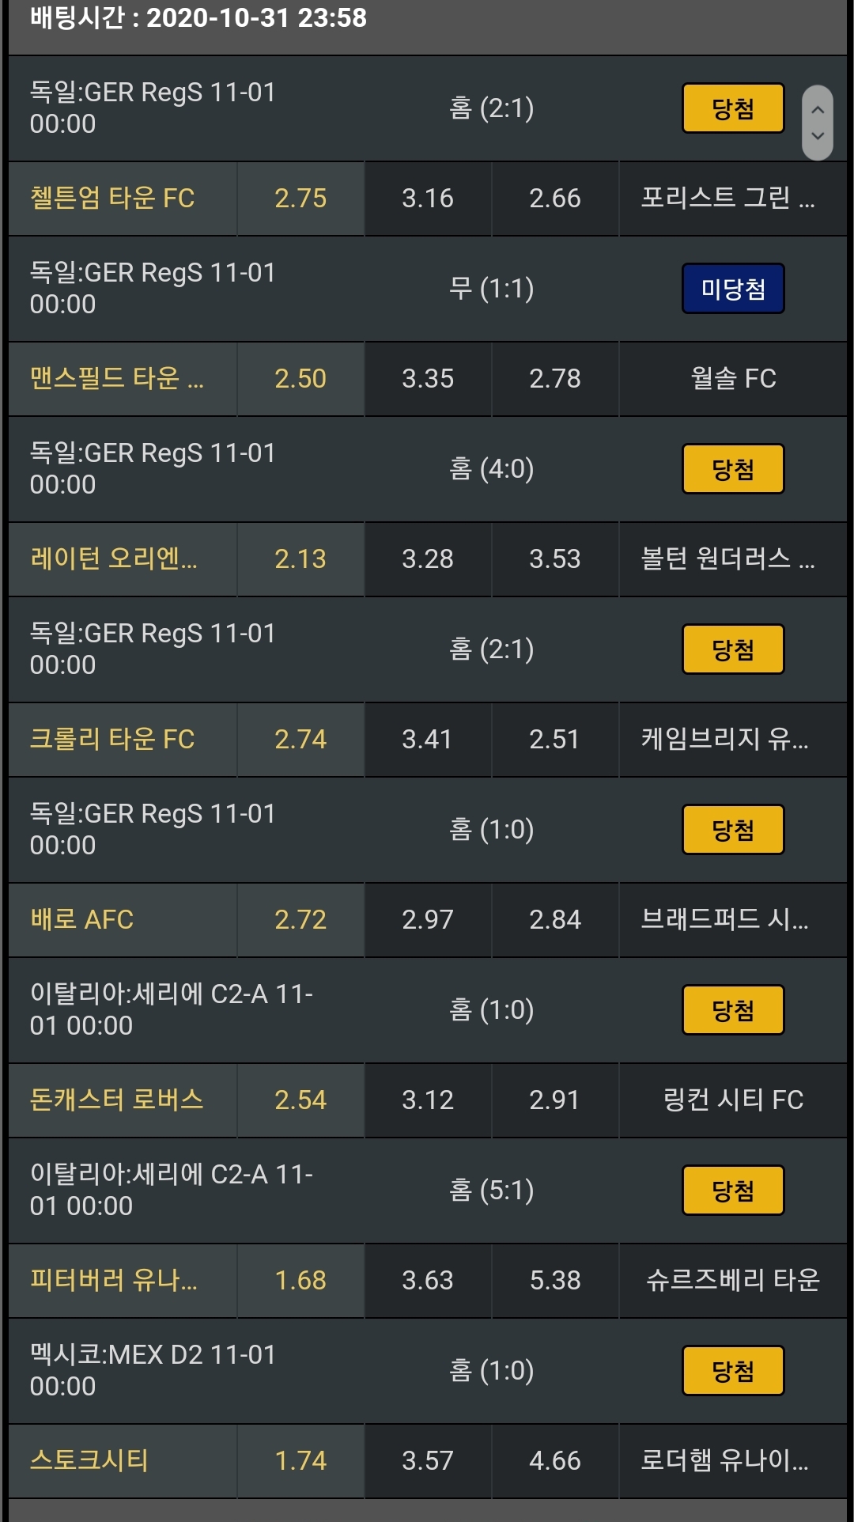Click the 3.35 draw odds
The width and height of the screenshot is (854, 1522).
428,379
